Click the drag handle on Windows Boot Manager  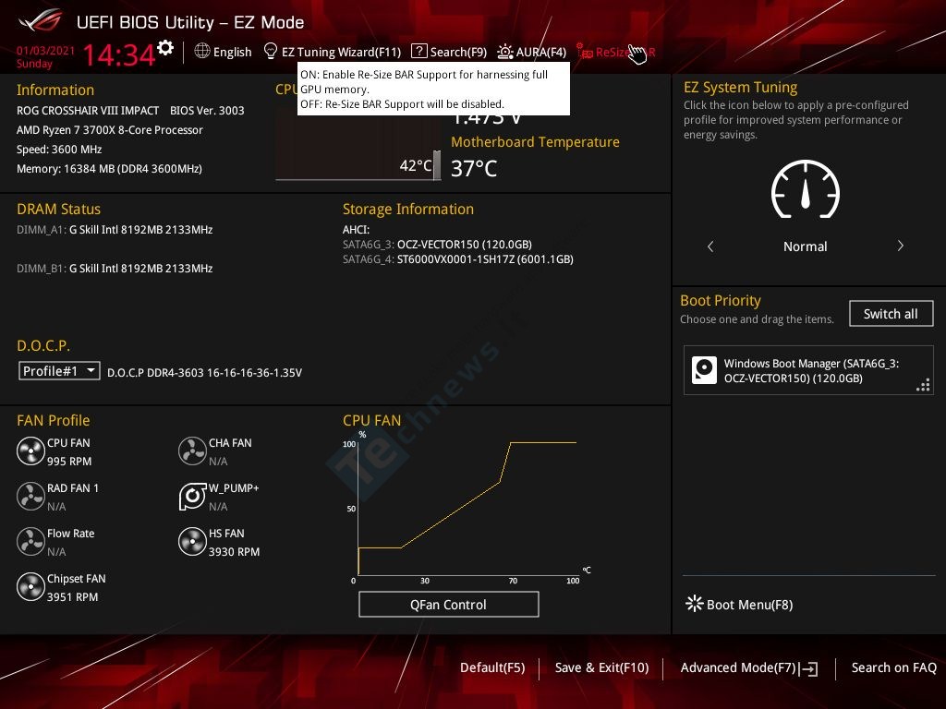click(x=923, y=385)
